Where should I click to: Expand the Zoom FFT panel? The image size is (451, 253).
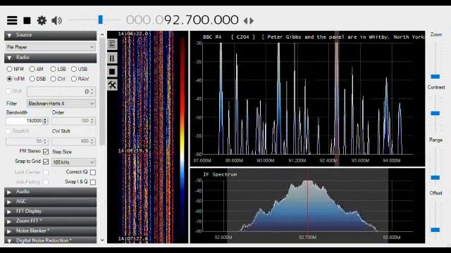click(50, 221)
